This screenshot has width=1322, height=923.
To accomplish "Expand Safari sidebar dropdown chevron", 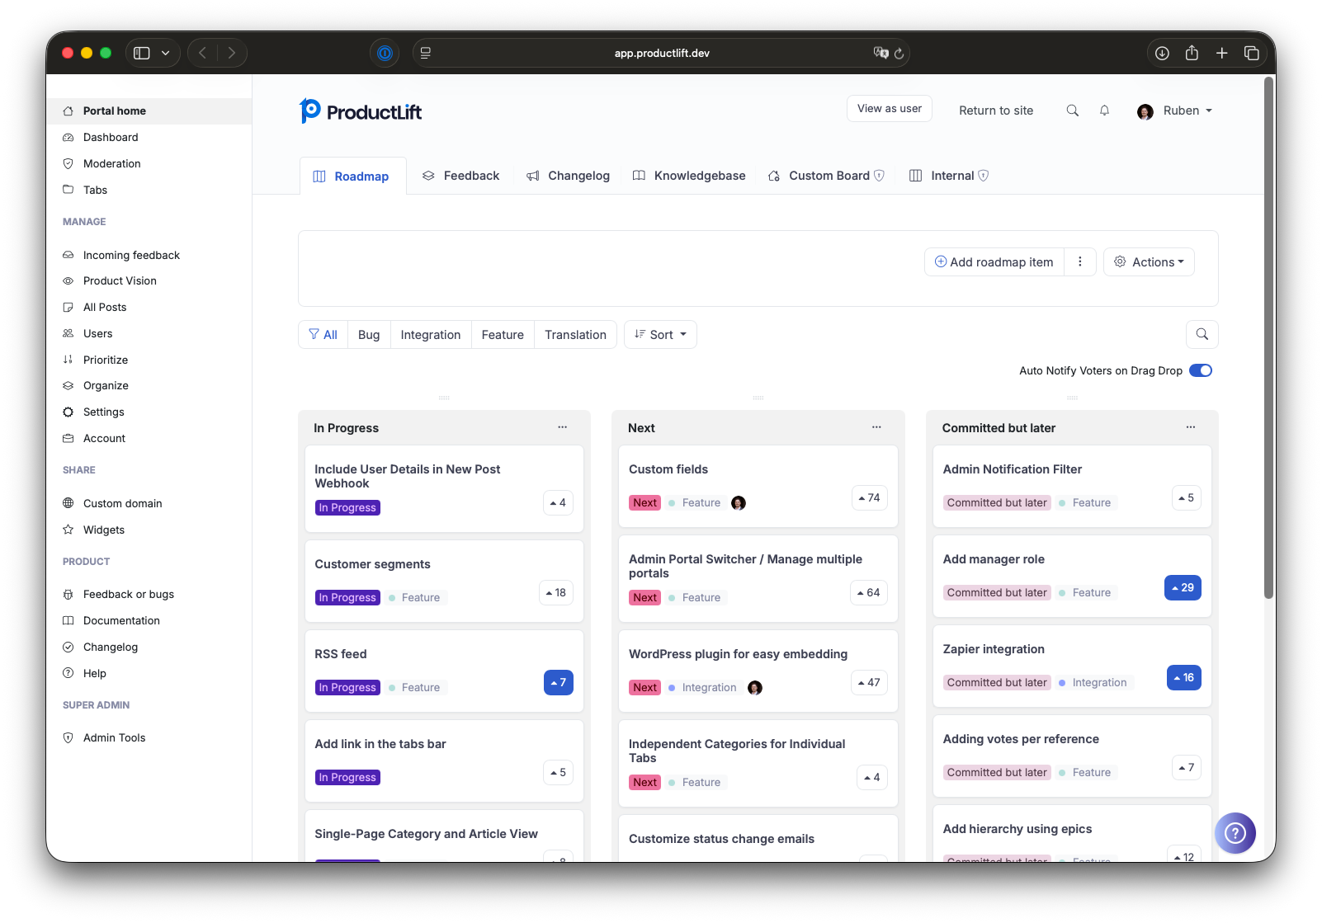I will [165, 53].
